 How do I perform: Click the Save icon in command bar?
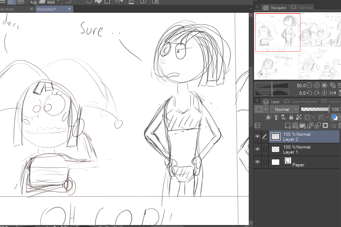pyautogui.click(x=51, y=2)
